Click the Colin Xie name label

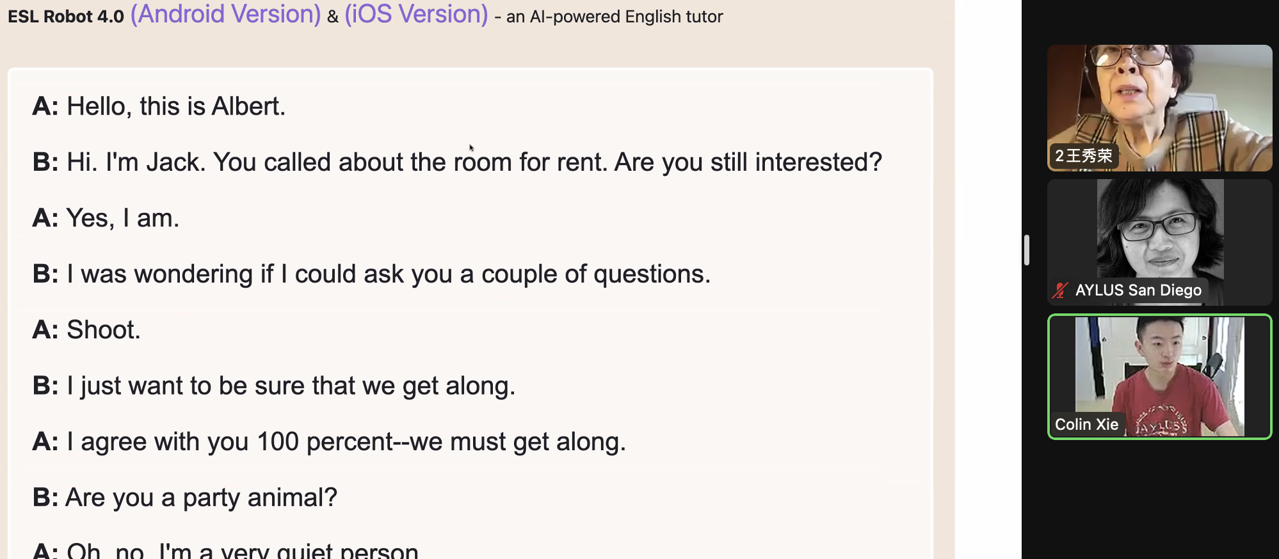click(x=1086, y=425)
